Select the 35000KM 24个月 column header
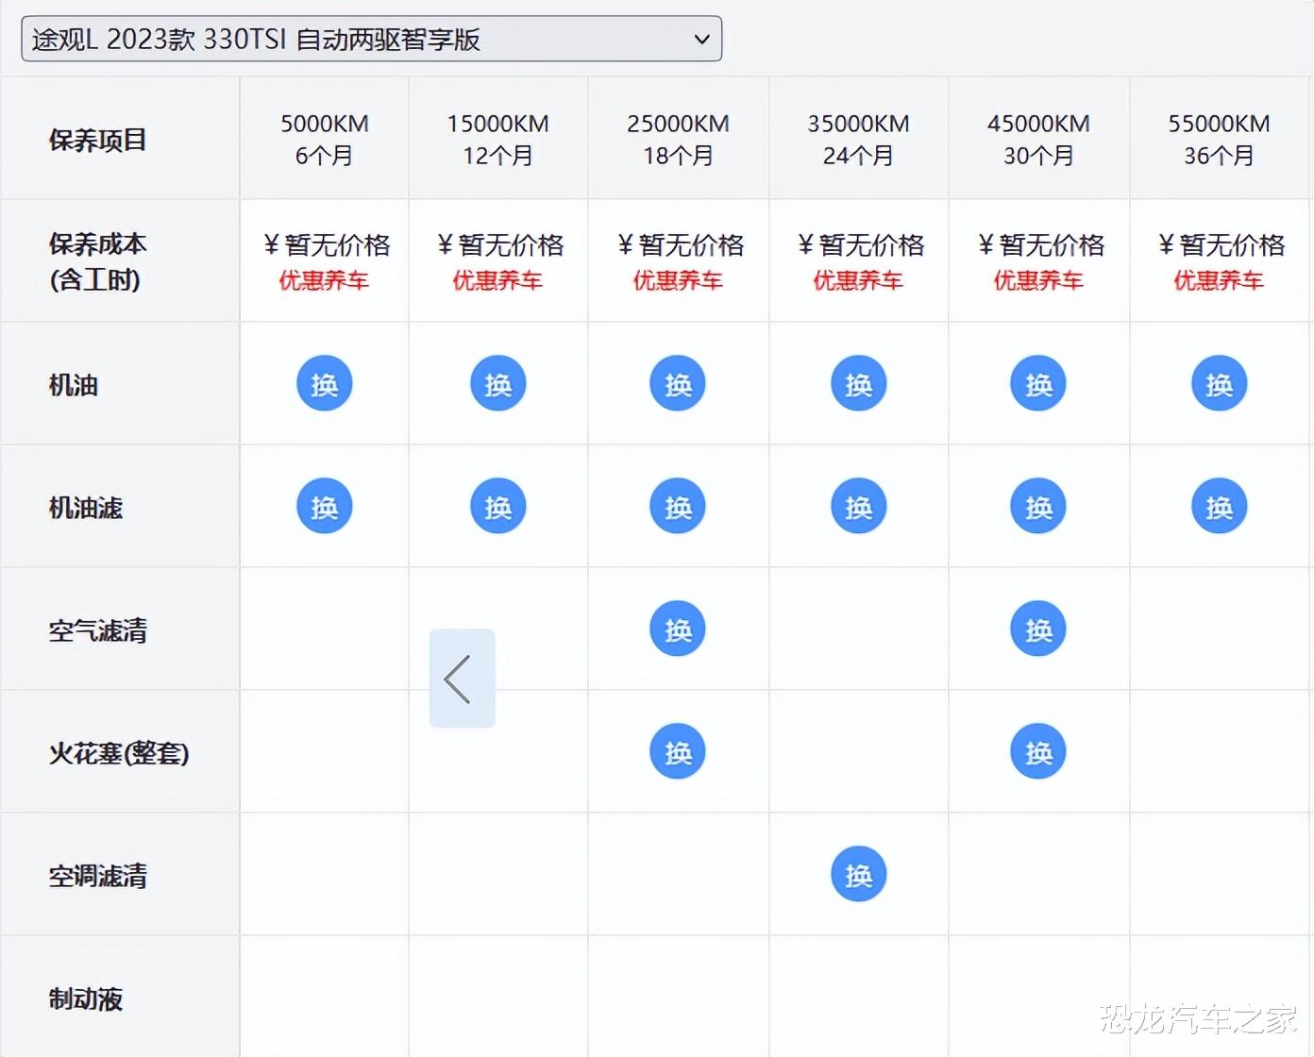The height and width of the screenshot is (1057, 1314). 859,139
